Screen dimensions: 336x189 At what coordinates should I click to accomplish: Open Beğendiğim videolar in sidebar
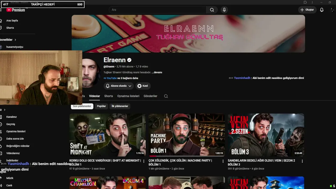click(18, 146)
